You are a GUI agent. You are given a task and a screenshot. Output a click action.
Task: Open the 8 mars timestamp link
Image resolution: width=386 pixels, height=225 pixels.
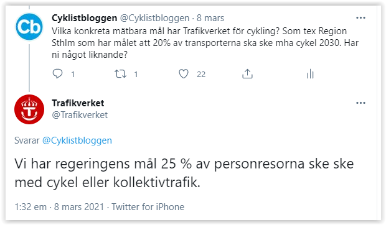click(x=210, y=18)
